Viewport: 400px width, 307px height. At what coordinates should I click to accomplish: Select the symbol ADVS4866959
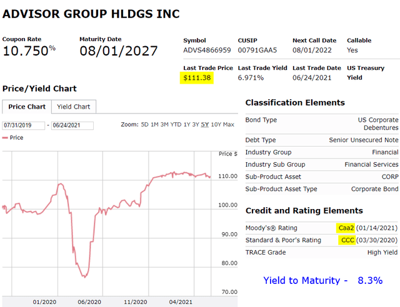[207, 50]
